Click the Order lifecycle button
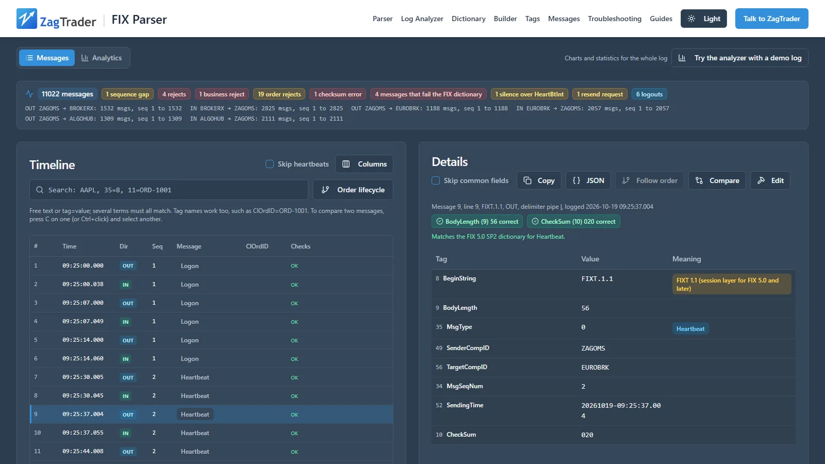Screen dimensions: 825x464 (353, 190)
